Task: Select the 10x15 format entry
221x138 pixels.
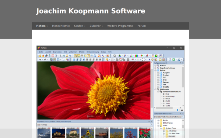Action: (168, 103)
